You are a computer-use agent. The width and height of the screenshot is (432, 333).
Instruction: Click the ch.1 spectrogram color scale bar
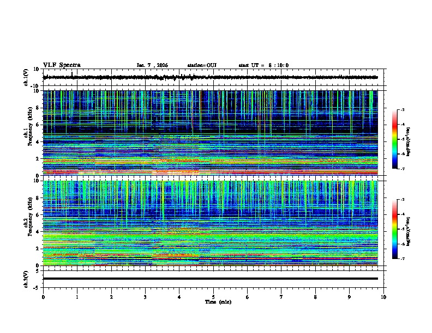point(395,139)
